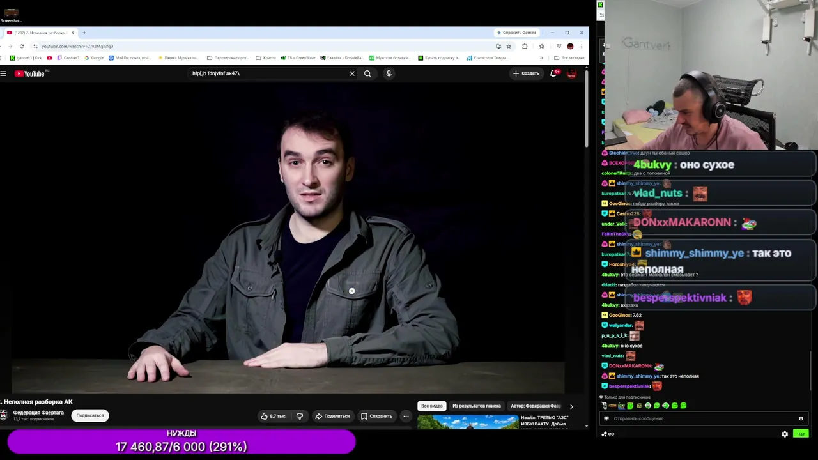Reload the page in Chrome
This screenshot has height=460, width=818.
(x=22, y=46)
